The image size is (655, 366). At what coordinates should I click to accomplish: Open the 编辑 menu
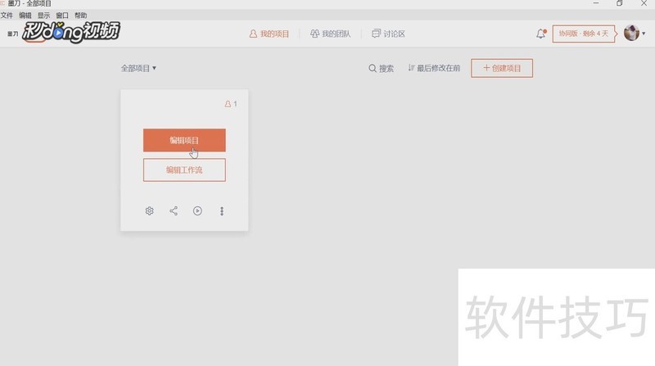coord(25,16)
